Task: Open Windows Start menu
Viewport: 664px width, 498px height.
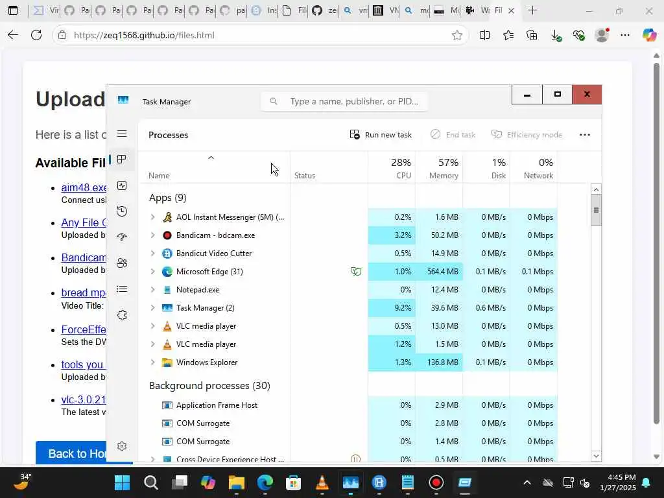Action: [123, 482]
